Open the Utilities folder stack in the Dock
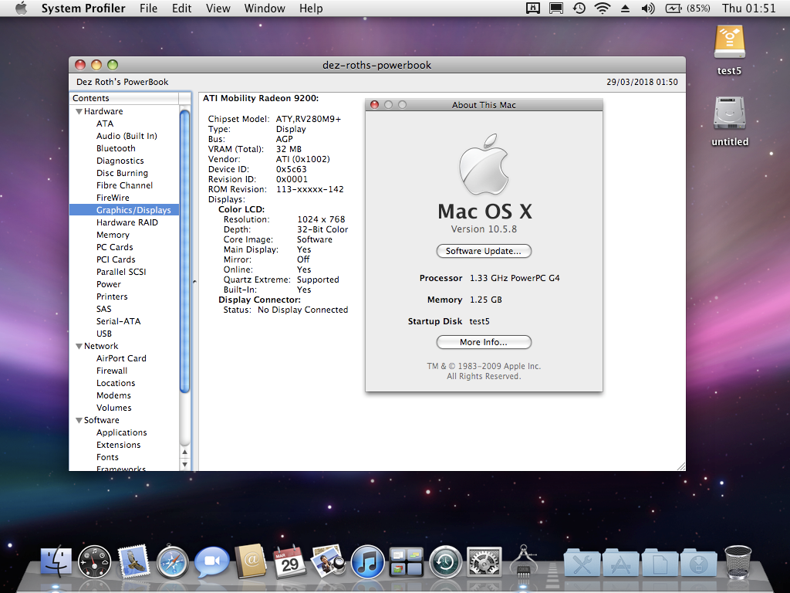Image resolution: width=790 pixels, height=593 pixels. click(582, 562)
